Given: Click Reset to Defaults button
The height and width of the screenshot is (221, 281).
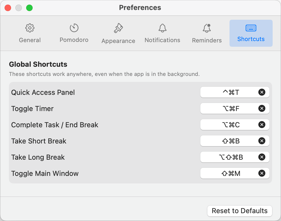Looking at the screenshot, I should [x=239, y=211].
